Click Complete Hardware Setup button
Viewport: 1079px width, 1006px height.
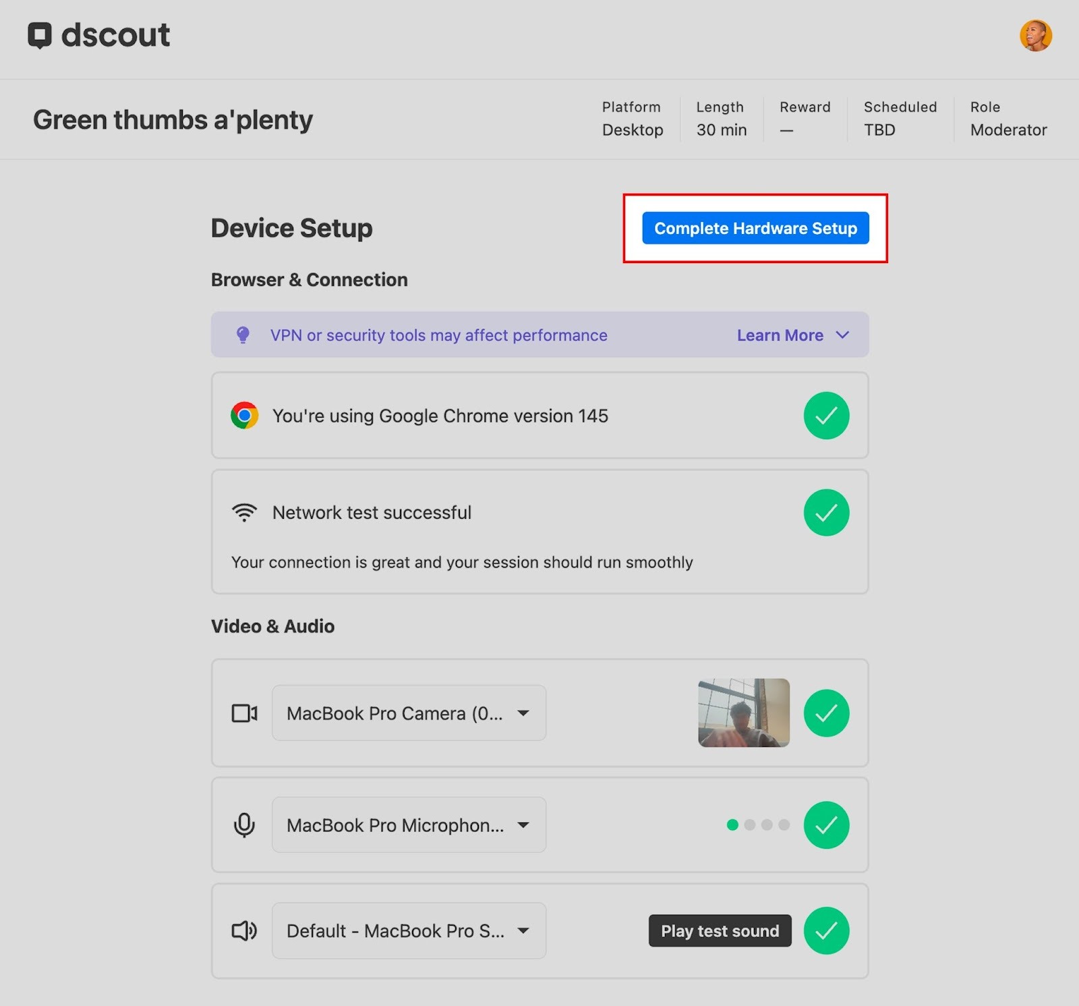755,228
